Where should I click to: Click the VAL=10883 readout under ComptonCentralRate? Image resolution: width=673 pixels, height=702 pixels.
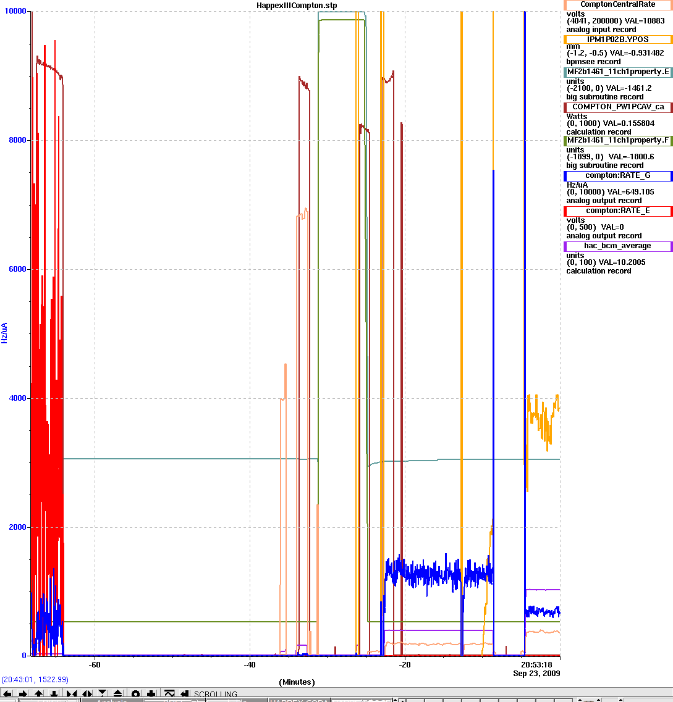pyautogui.click(x=645, y=21)
